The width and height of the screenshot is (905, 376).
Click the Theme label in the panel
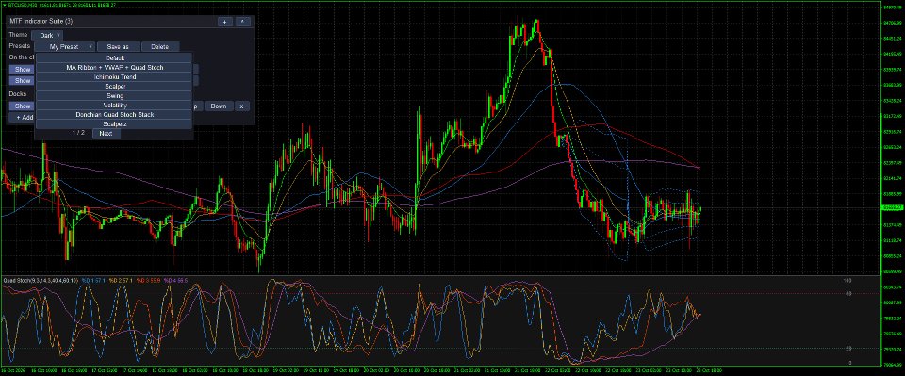(x=19, y=35)
